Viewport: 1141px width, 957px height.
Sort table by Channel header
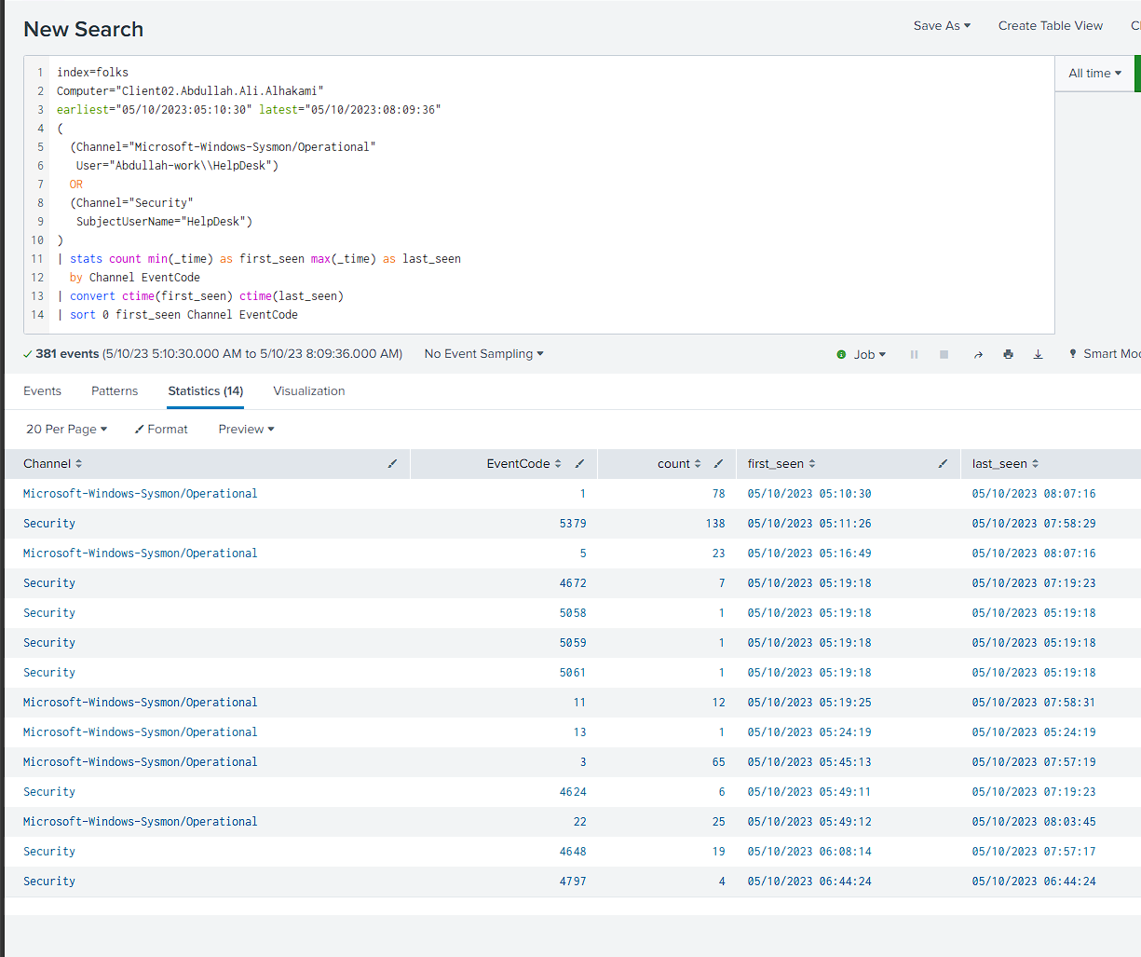52,463
